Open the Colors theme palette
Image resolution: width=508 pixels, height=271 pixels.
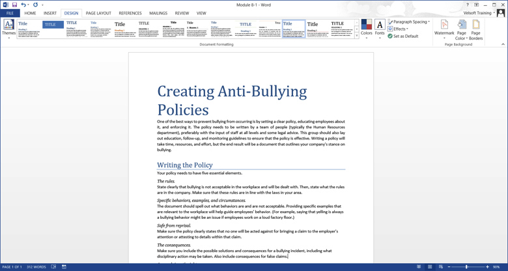coord(367,29)
